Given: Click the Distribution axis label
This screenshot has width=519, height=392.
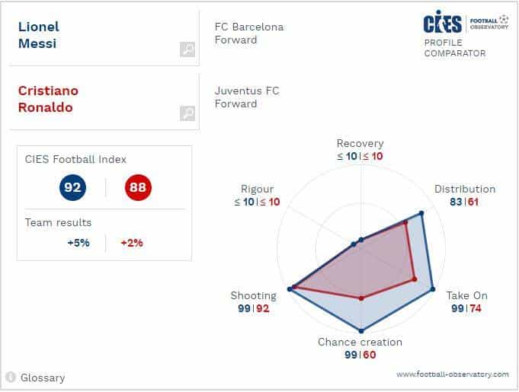Looking at the screenshot, I should tap(465, 190).
